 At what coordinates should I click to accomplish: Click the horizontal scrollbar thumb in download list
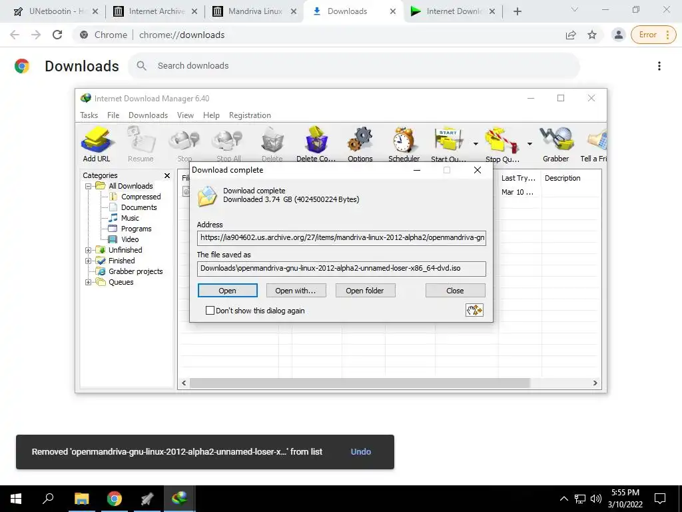(x=360, y=383)
